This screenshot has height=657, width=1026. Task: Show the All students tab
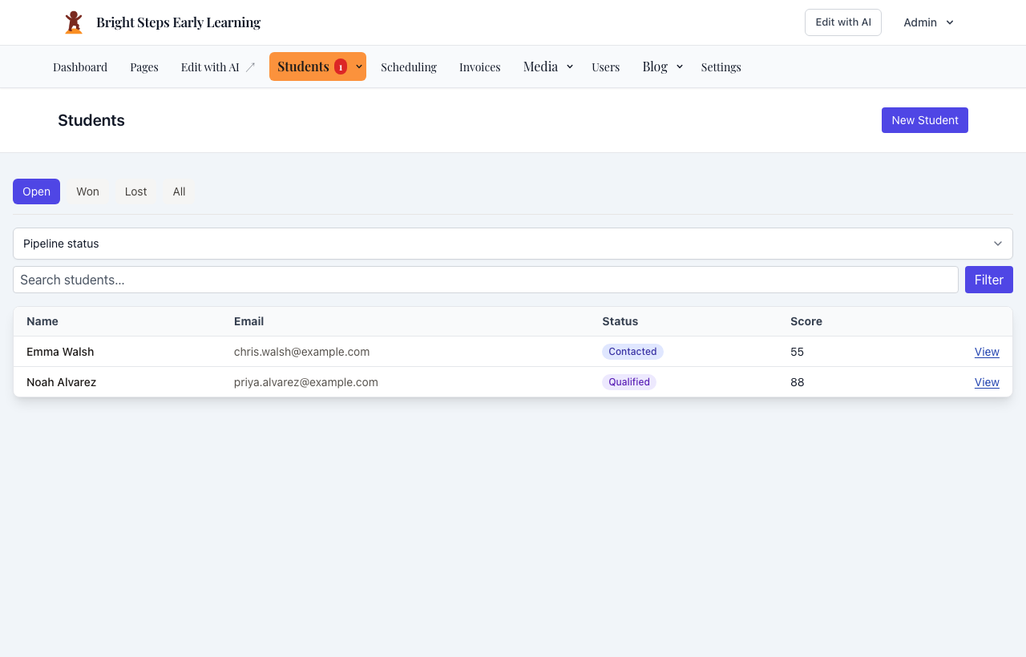click(180, 191)
